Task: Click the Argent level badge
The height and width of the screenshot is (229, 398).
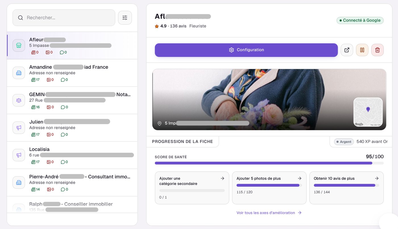Action: [x=344, y=142]
